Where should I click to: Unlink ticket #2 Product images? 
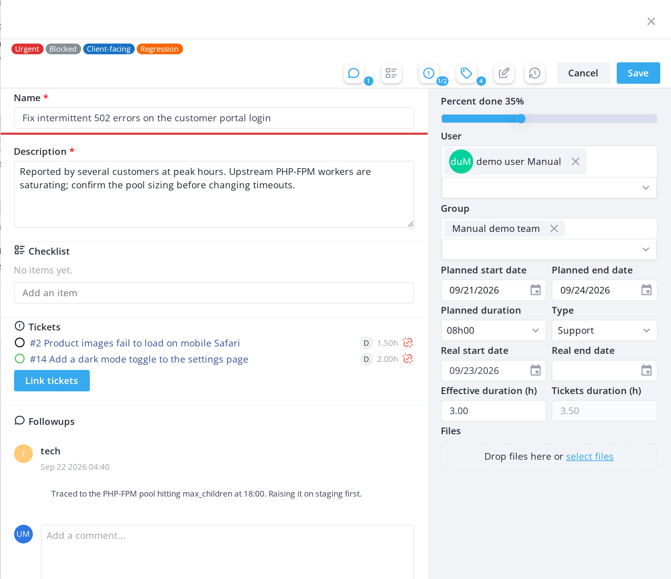pyautogui.click(x=408, y=343)
